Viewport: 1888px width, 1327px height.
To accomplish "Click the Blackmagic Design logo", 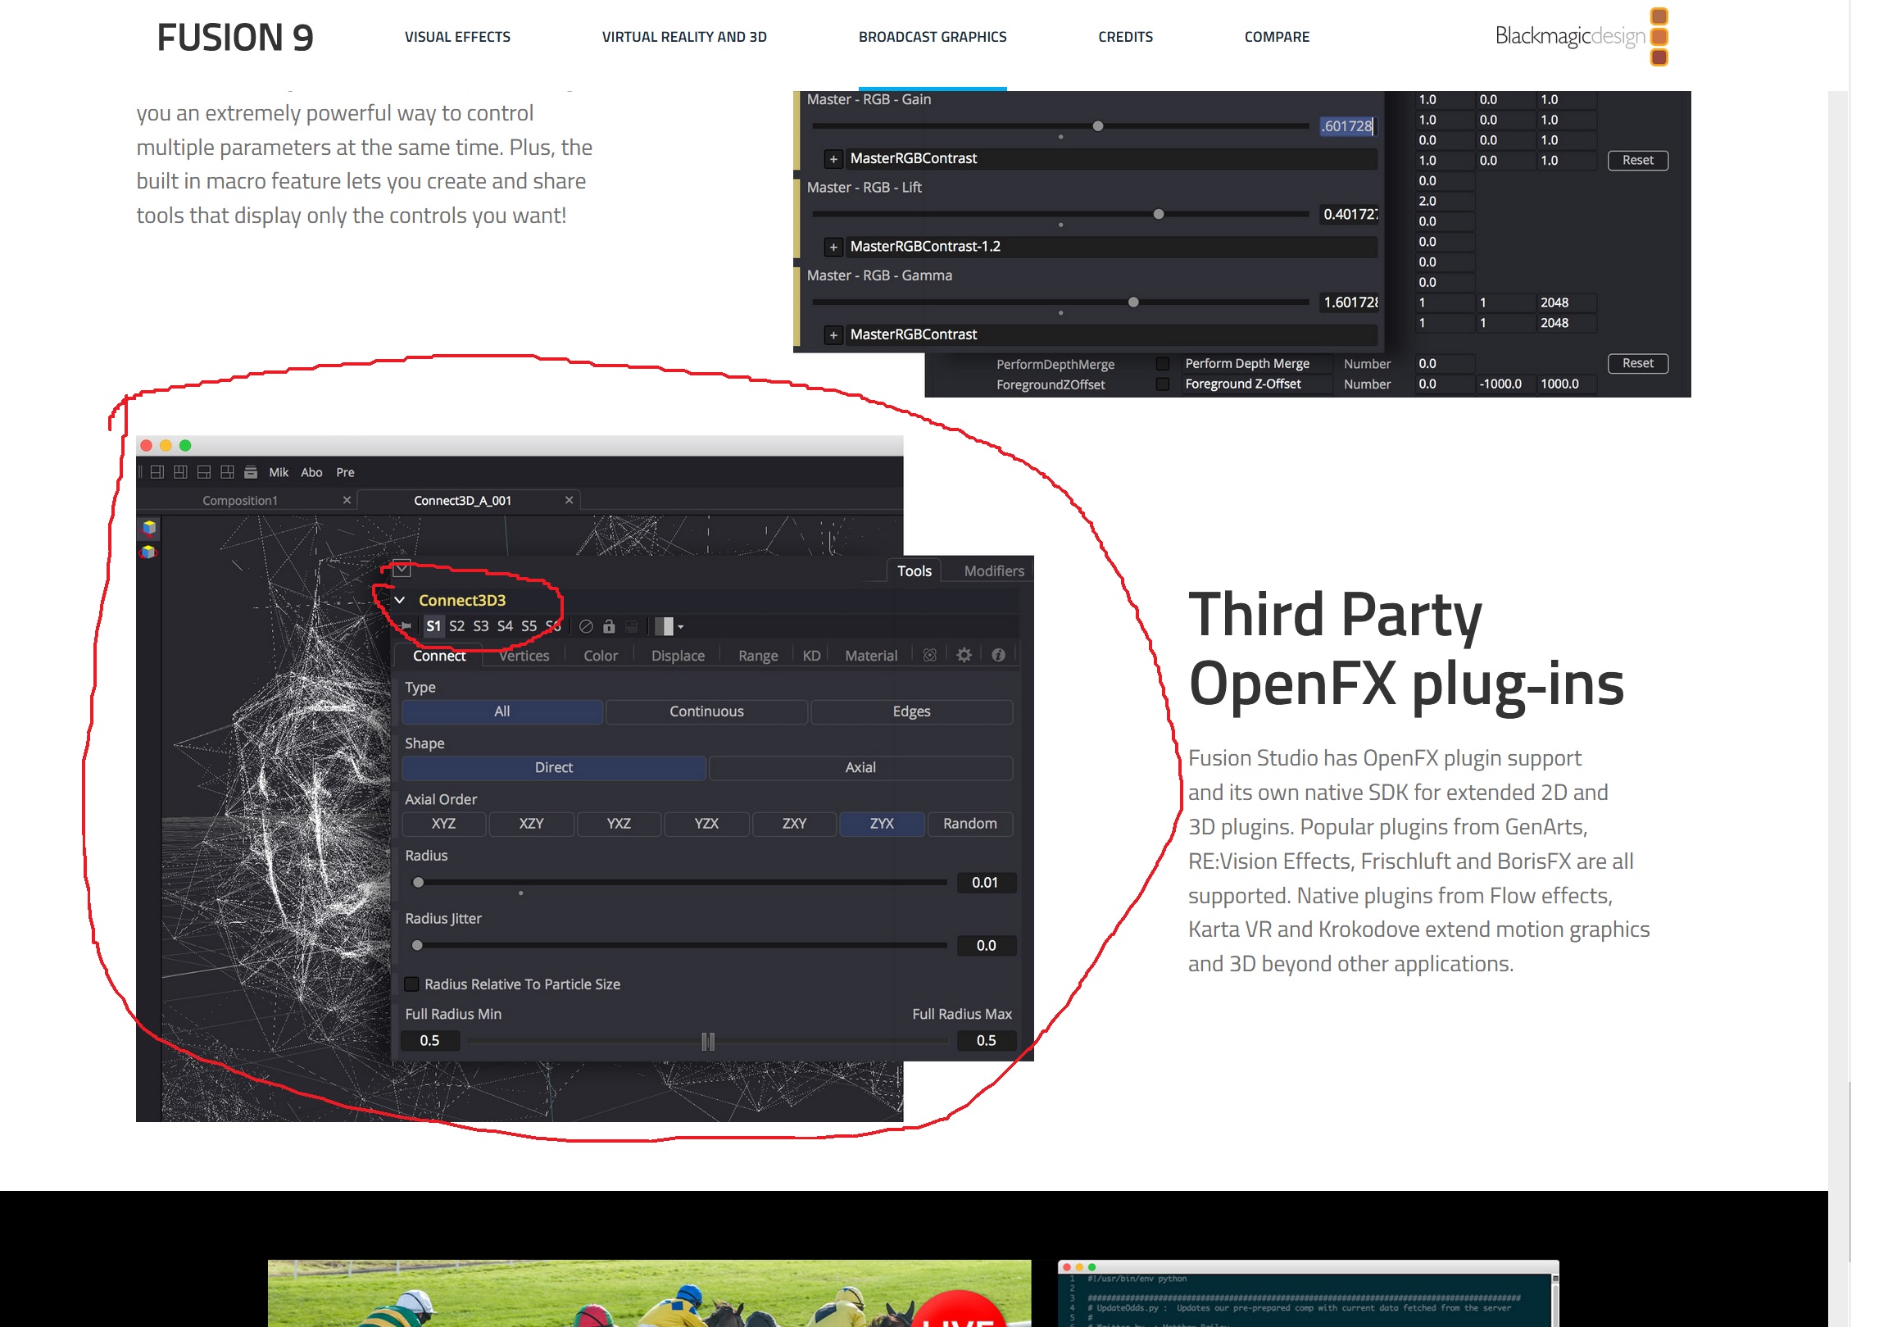I will pos(1581,36).
